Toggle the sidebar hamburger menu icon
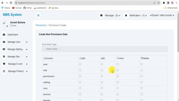This screenshot has width=179, height=101. [38, 15]
